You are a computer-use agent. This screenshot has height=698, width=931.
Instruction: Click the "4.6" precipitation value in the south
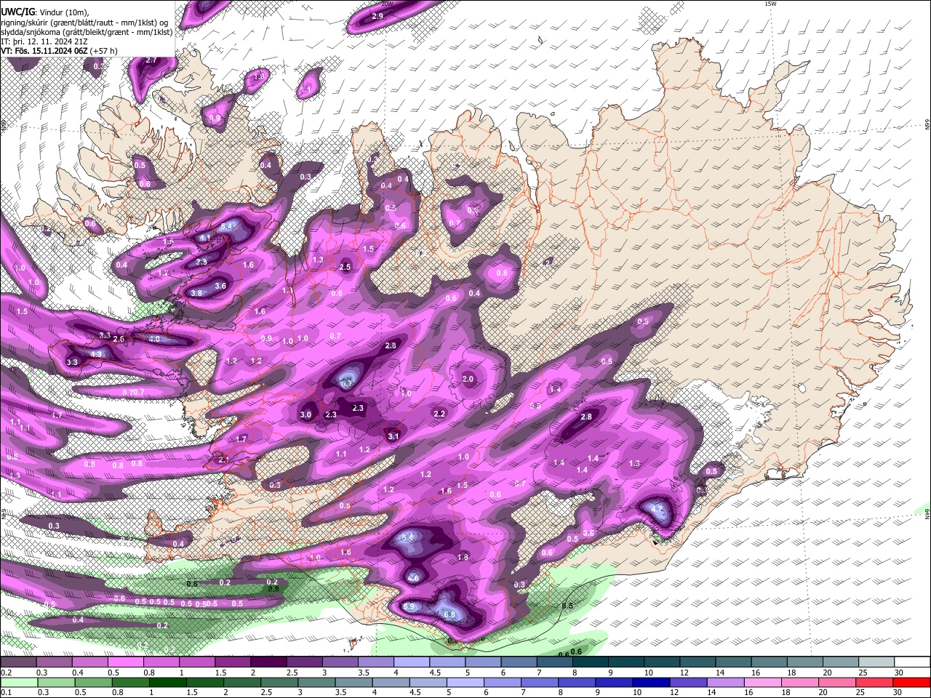[413, 577]
